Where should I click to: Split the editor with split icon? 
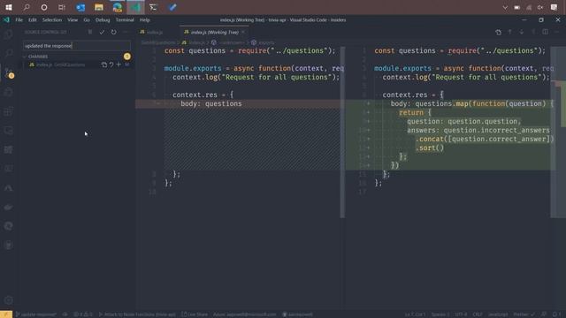click(545, 32)
